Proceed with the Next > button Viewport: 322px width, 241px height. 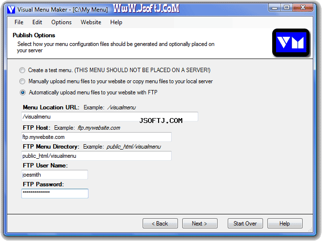coord(200,223)
